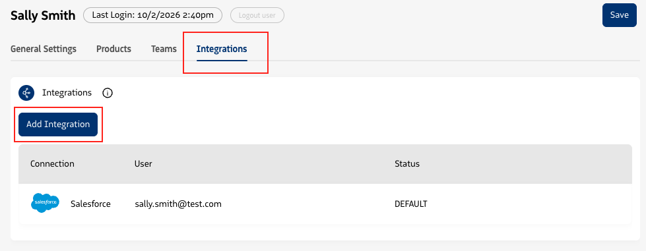Select the Integrations tab
The image size is (646, 251).
pos(222,49)
